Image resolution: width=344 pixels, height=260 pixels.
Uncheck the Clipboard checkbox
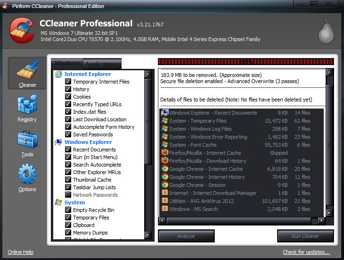point(68,225)
